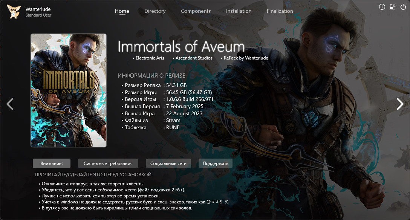Open the Directory tab
The image size is (410, 220).
pyautogui.click(x=155, y=11)
